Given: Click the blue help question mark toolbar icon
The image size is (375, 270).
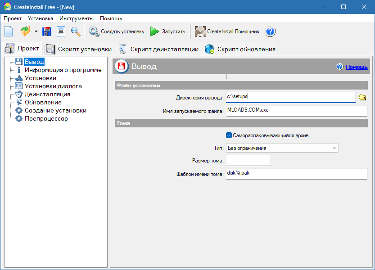Looking at the screenshot, I should (271, 31).
